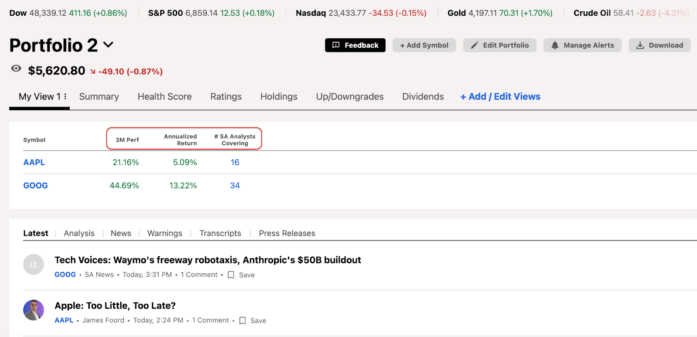Open the Dividends tab

coord(423,97)
